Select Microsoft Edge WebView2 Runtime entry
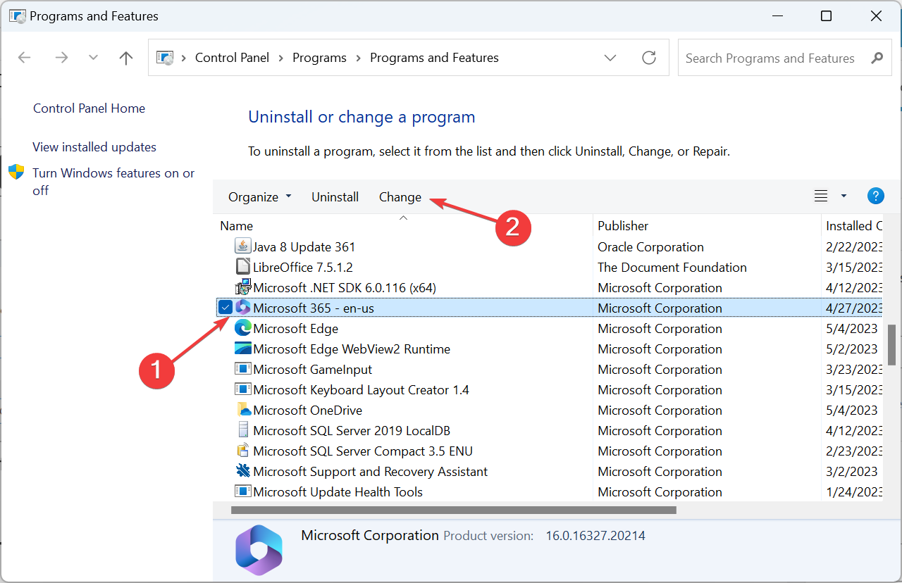The image size is (902, 583). point(352,349)
